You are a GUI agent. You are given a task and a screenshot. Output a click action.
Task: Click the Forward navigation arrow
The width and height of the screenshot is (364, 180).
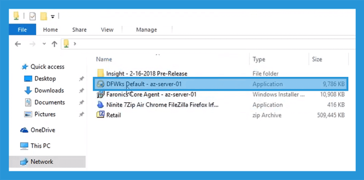click(32, 44)
